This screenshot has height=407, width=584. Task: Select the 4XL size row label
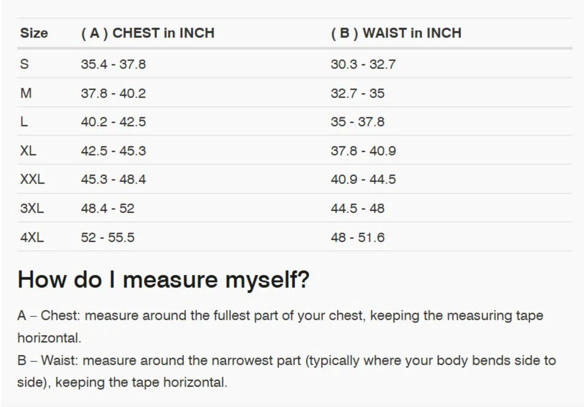[x=32, y=237]
